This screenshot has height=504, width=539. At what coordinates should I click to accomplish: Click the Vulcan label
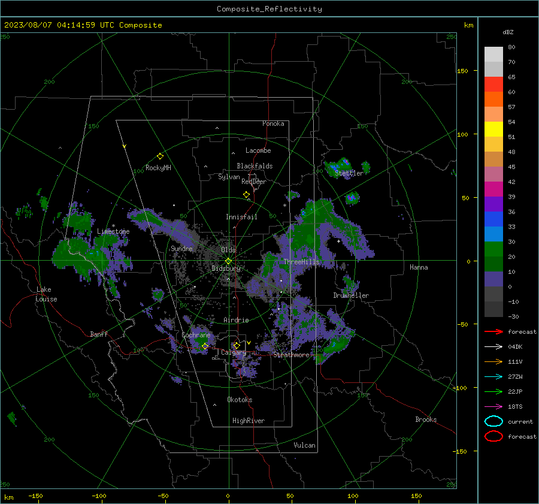305,445
